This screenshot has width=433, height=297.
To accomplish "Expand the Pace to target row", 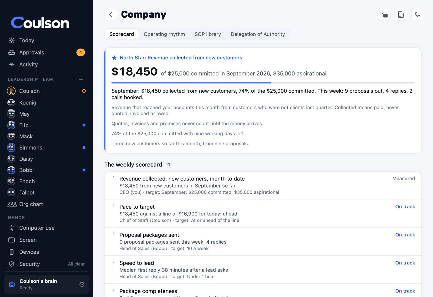I will [x=113, y=205].
